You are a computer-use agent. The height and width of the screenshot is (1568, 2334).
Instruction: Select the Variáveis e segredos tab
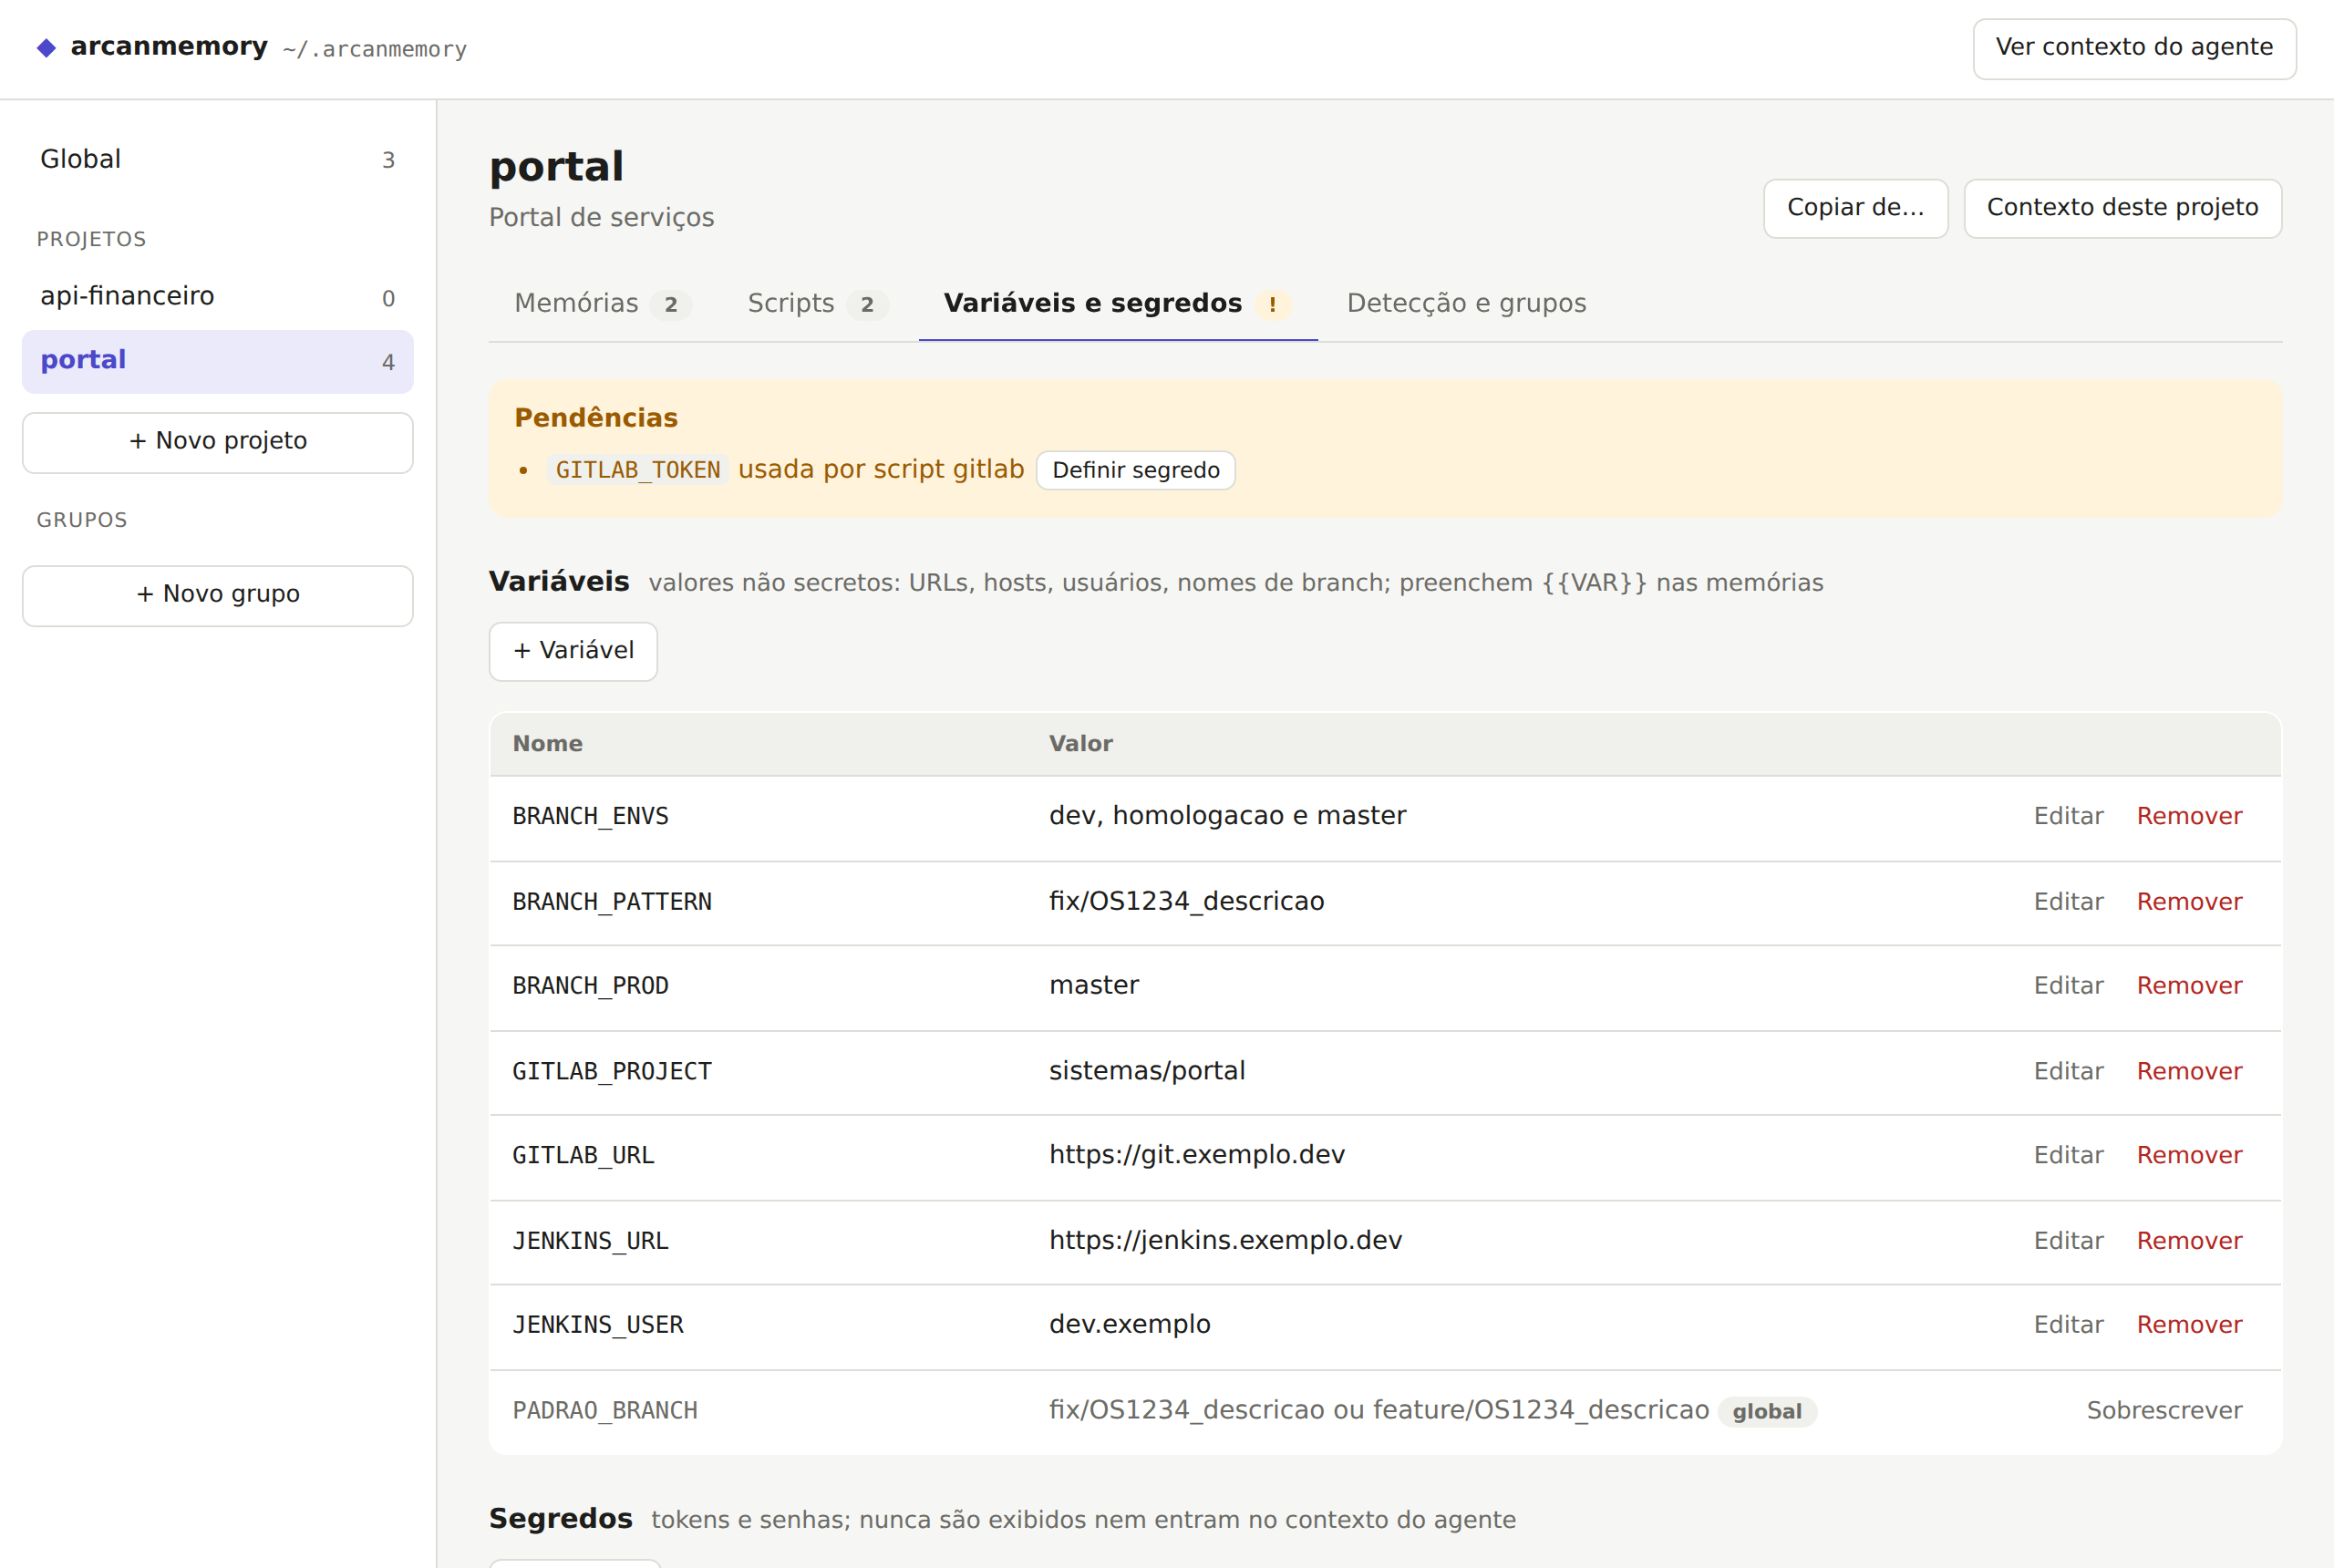point(1117,304)
